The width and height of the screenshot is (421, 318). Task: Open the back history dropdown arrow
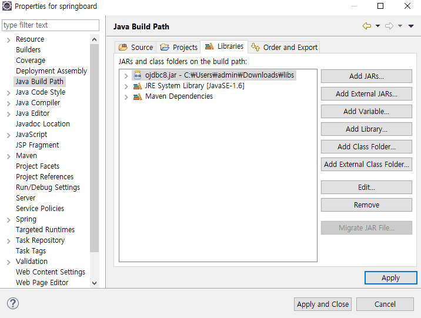pyautogui.click(x=377, y=26)
